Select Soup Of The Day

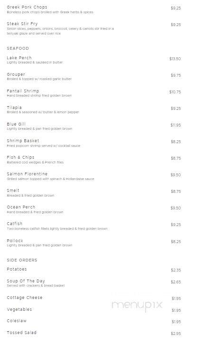[26, 281]
